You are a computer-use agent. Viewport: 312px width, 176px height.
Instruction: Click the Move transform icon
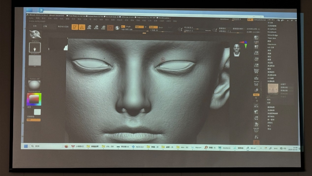click(x=89, y=27)
